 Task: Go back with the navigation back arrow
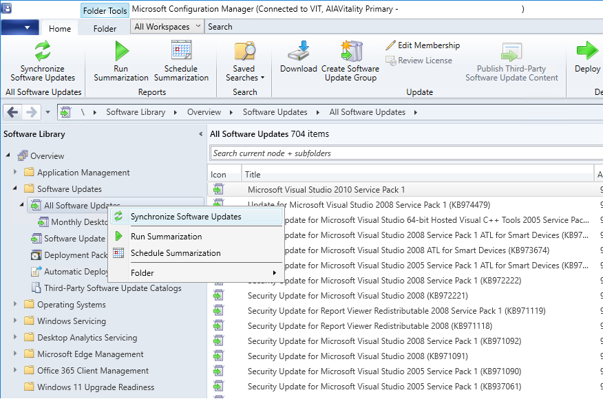pyautogui.click(x=12, y=112)
